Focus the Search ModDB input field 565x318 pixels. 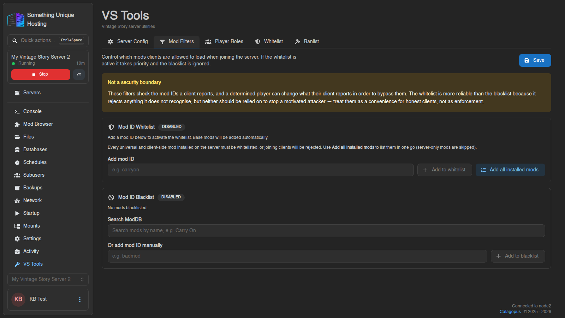tap(326, 231)
